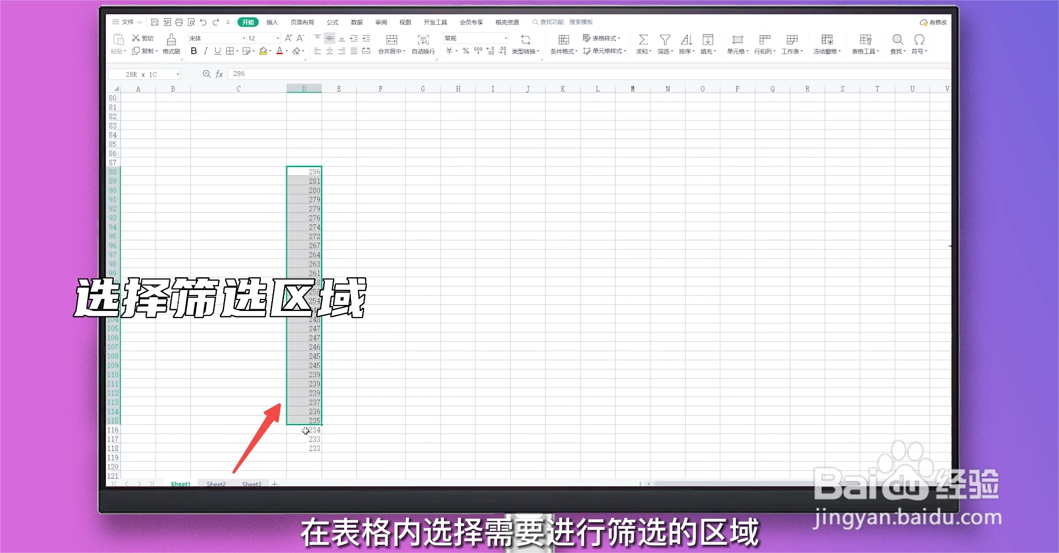Select column D header

304,89
